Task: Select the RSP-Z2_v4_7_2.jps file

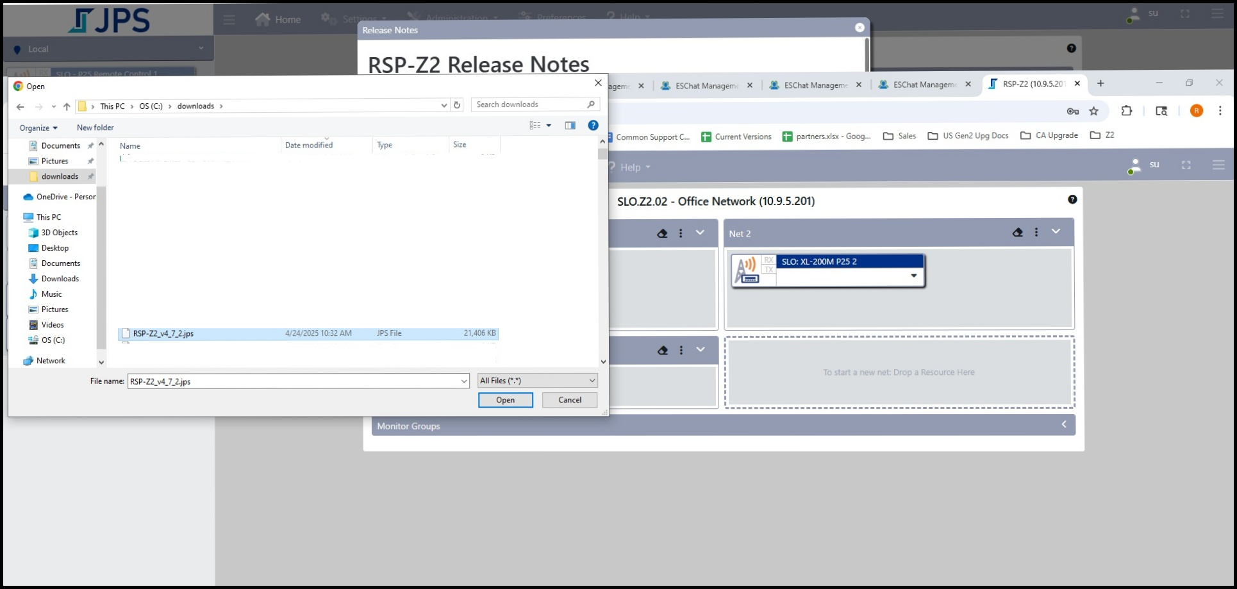Action: tap(308, 333)
